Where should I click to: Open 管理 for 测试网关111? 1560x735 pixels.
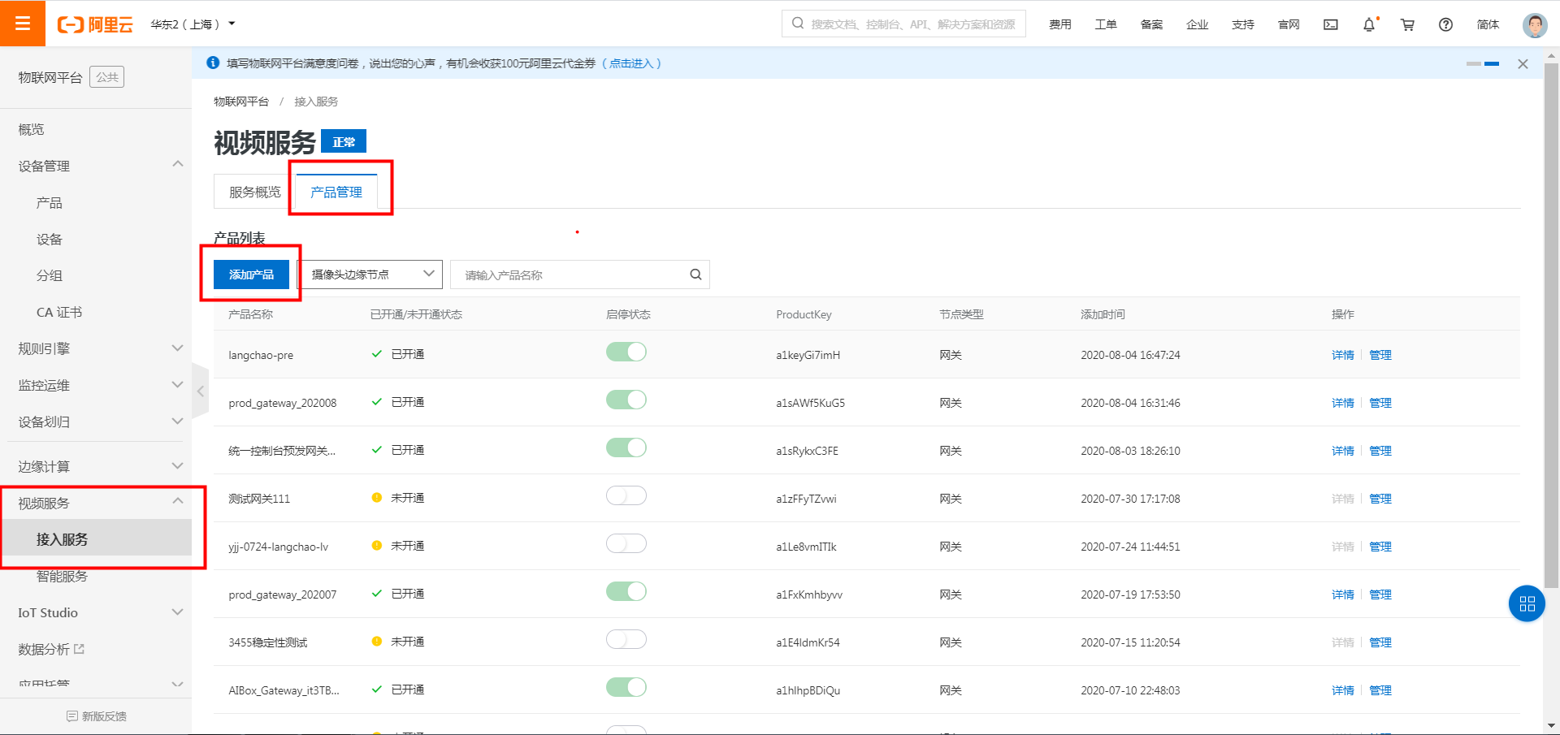pyautogui.click(x=1380, y=499)
